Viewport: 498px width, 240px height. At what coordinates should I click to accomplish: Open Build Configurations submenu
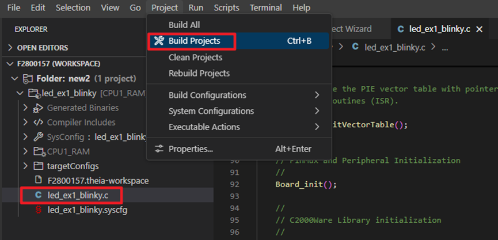(239, 95)
